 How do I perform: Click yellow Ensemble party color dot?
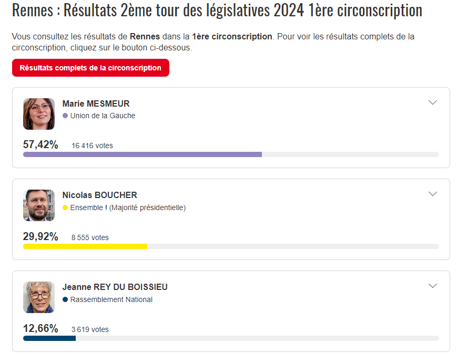65,207
